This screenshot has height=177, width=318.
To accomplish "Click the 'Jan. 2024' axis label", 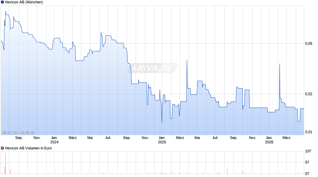I will coord(54,140).
